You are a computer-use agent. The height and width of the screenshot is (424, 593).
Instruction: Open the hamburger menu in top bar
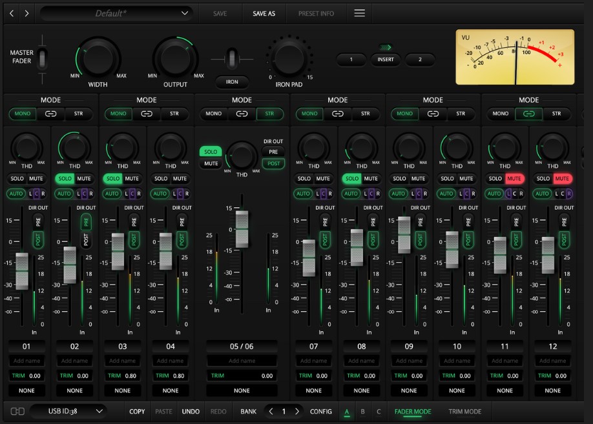(x=360, y=13)
